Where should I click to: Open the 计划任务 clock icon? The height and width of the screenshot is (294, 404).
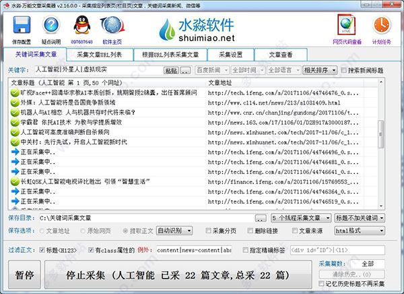click(382, 27)
